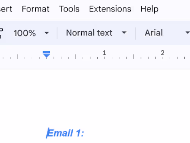
Task: Click the arrow beside the 100% zoom
Action: (47, 33)
